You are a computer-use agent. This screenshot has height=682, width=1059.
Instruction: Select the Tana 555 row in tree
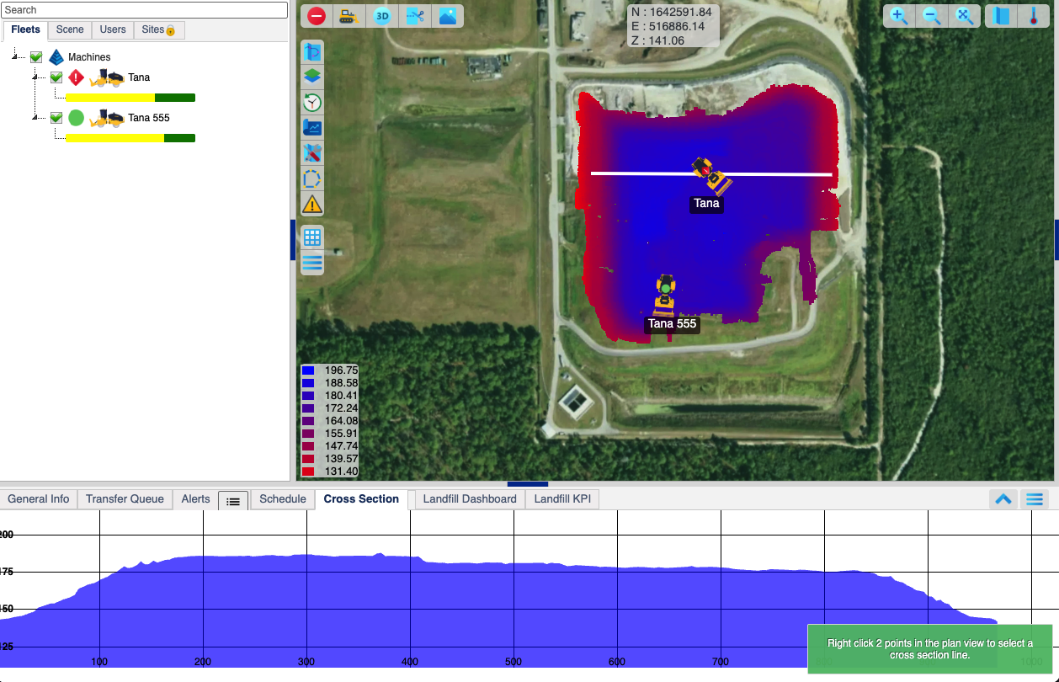pyautogui.click(x=149, y=118)
